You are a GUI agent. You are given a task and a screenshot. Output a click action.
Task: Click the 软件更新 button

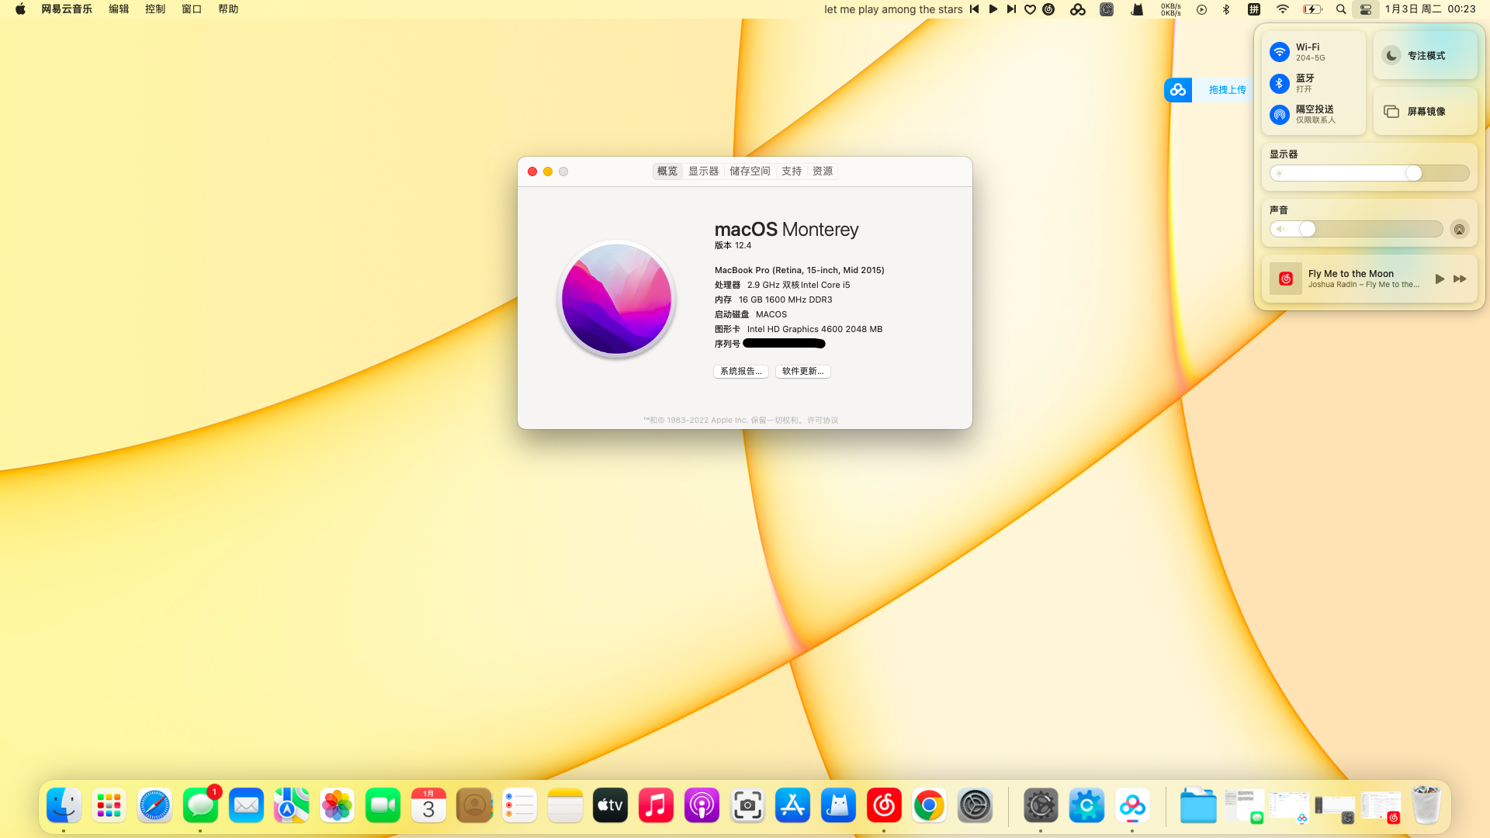pos(802,371)
